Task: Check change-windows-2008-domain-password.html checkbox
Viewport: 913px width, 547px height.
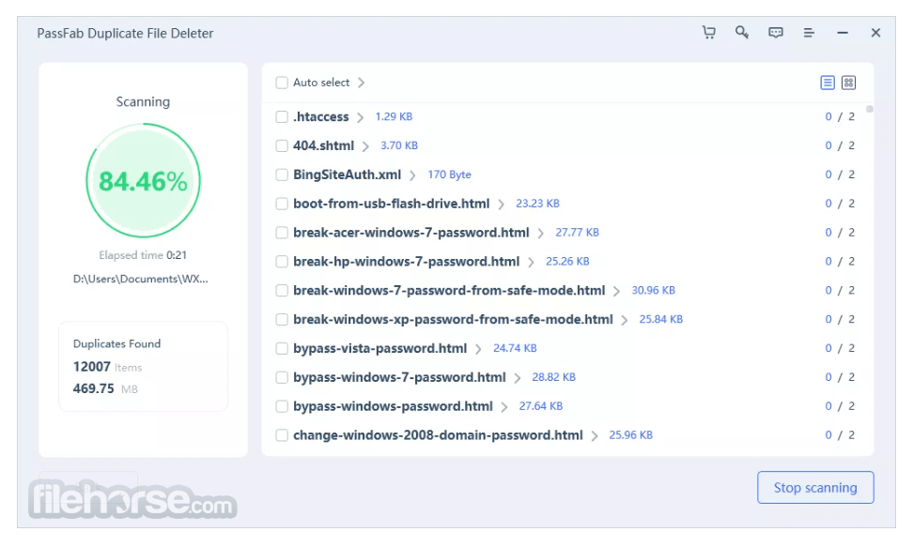Action: [282, 435]
